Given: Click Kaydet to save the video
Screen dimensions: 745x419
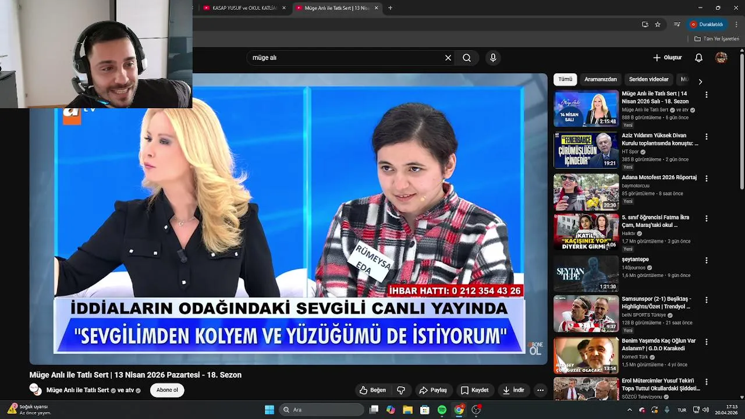Looking at the screenshot, I should [475, 390].
